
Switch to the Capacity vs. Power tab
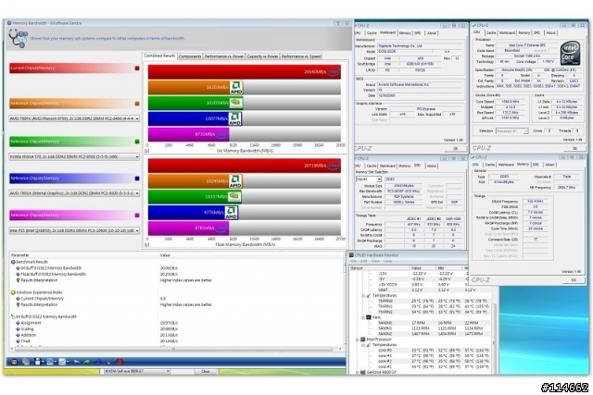(262, 56)
